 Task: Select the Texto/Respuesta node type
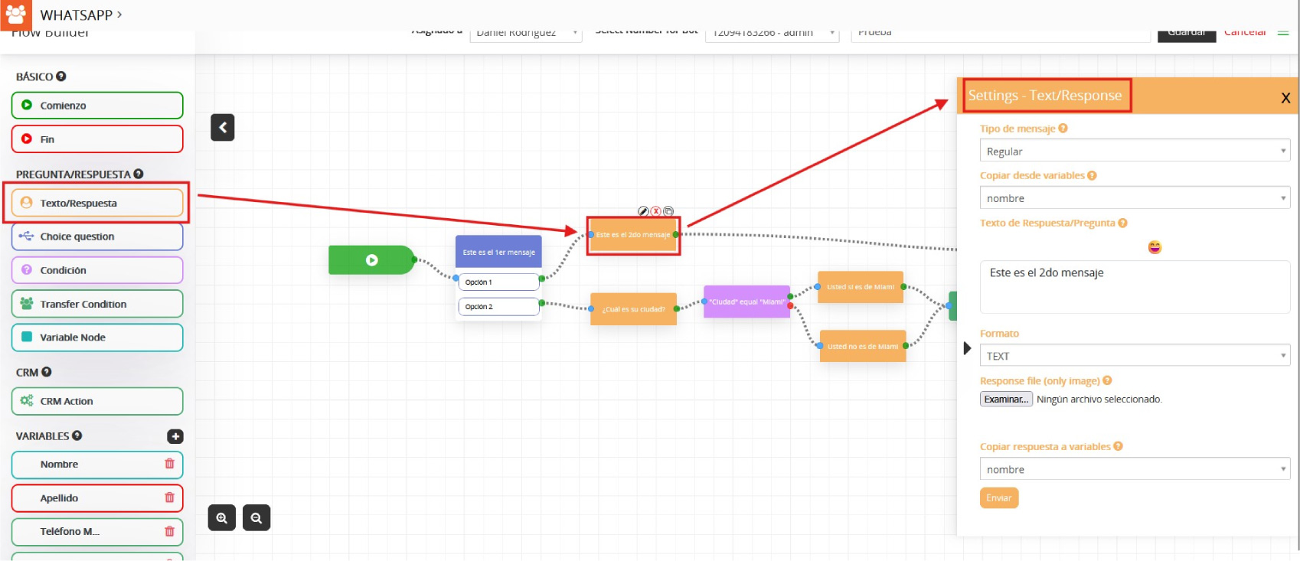click(97, 203)
